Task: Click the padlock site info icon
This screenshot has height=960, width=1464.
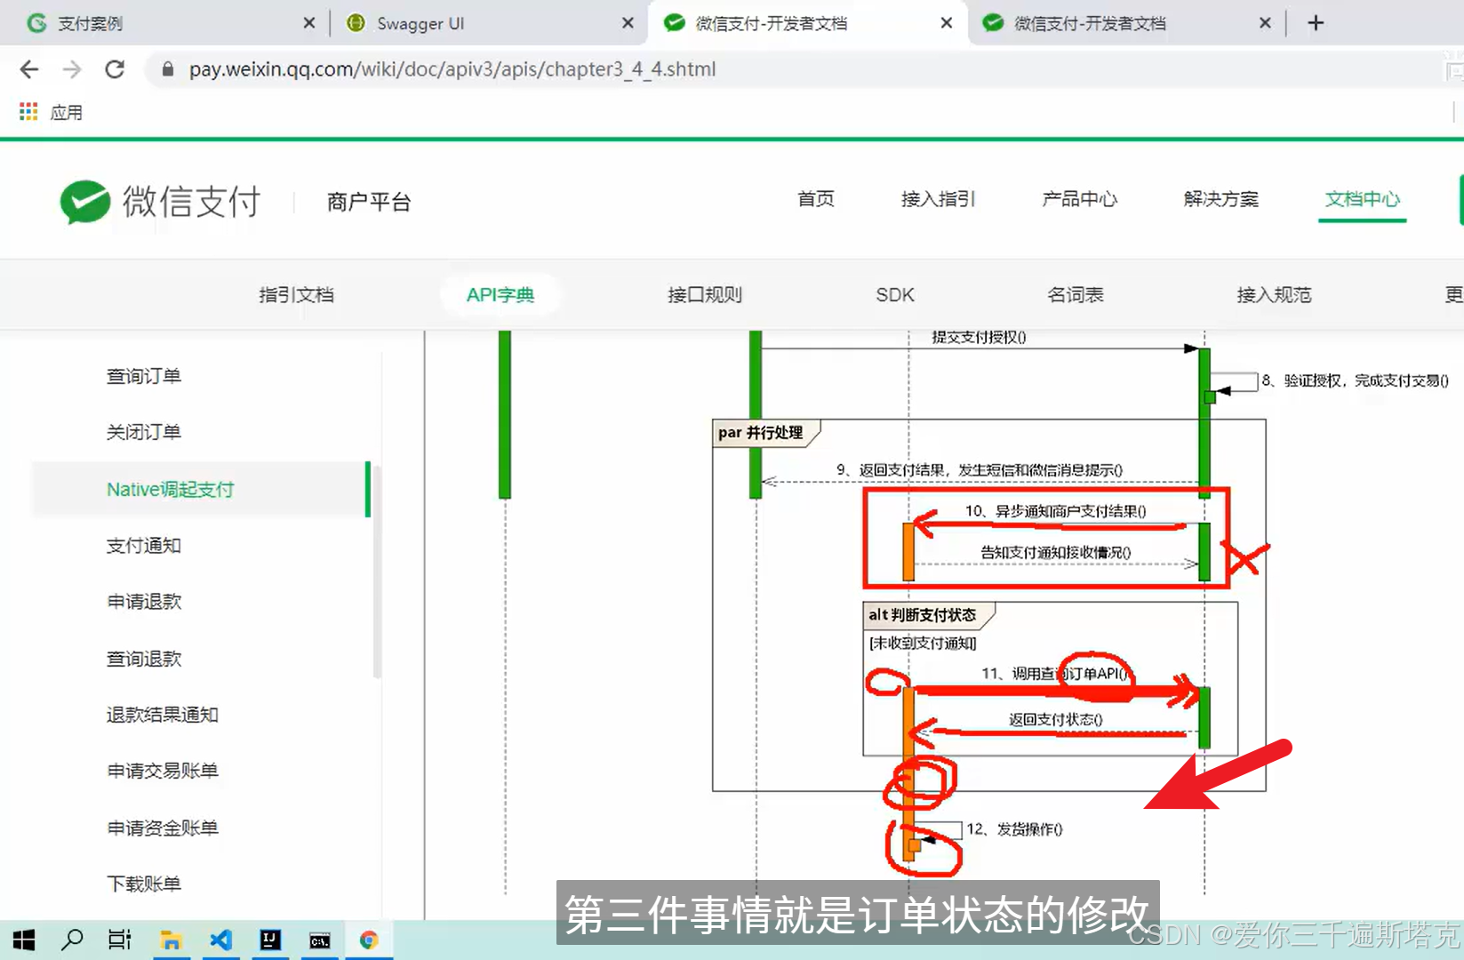Action: click(x=167, y=69)
